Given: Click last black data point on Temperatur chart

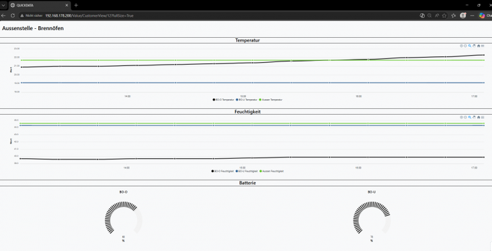Looking at the screenshot, I should coord(484,55).
